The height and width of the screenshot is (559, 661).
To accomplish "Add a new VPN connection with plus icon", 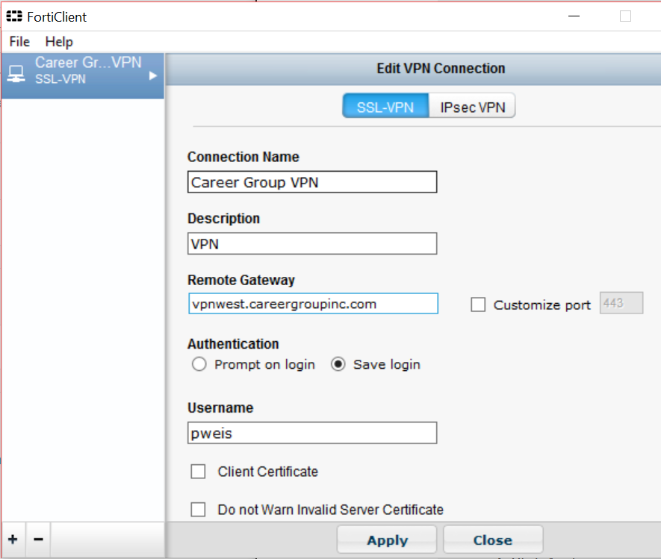I will click(12, 539).
